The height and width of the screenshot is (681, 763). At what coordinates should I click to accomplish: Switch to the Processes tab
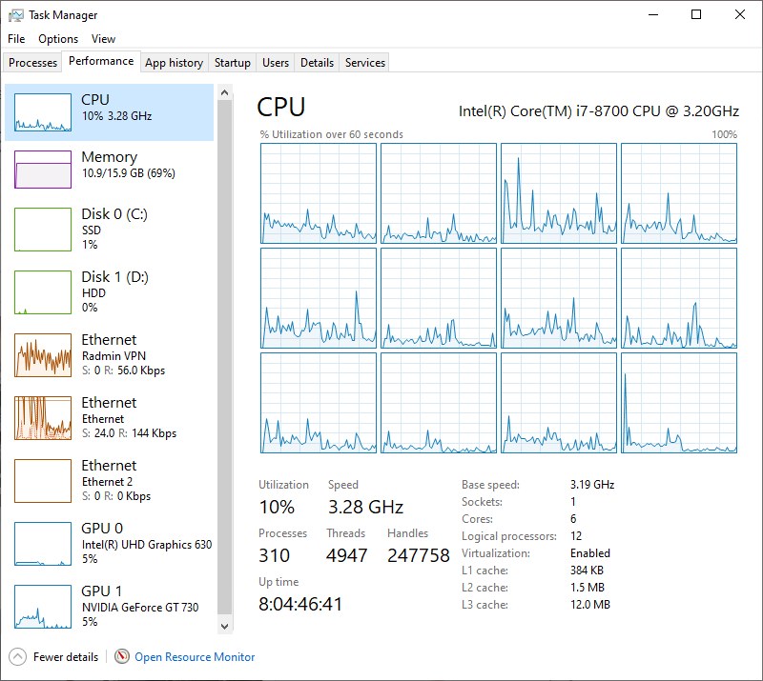pyautogui.click(x=32, y=63)
